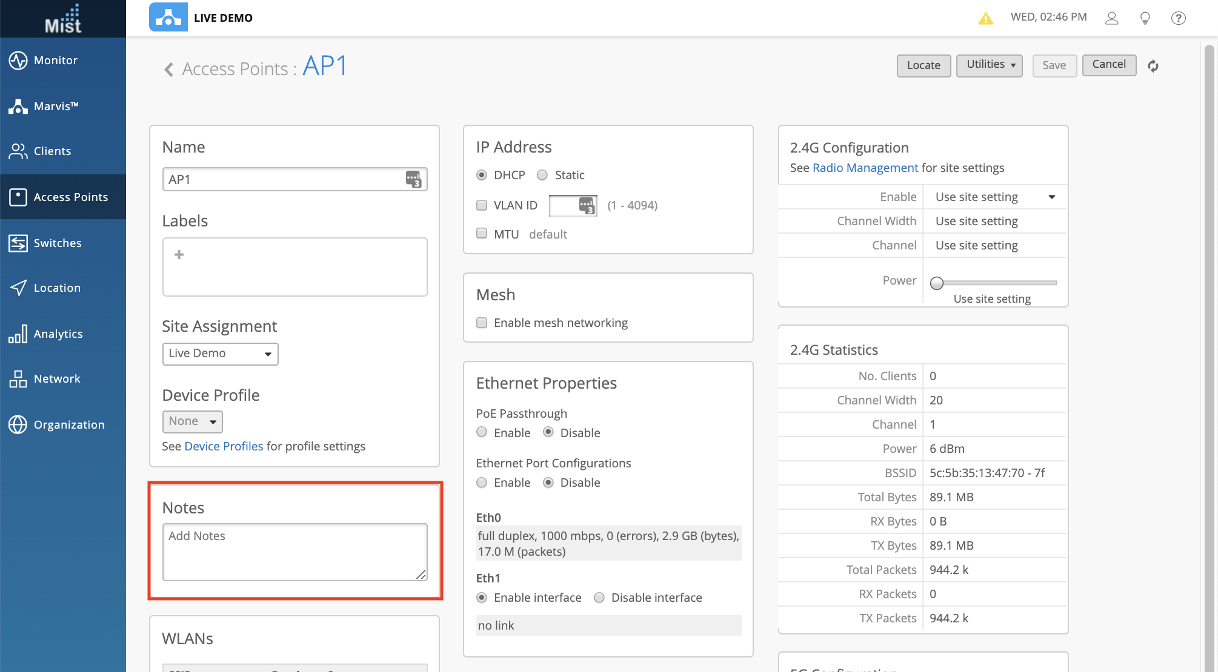Select the Static IP radio button
Image resolution: width=1218 pixels, height=672 pixels.
(542, 175)
